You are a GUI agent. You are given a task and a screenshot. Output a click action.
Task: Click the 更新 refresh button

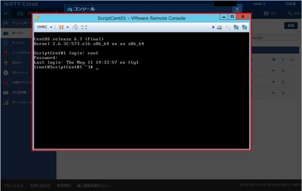(x=290, y=26)
